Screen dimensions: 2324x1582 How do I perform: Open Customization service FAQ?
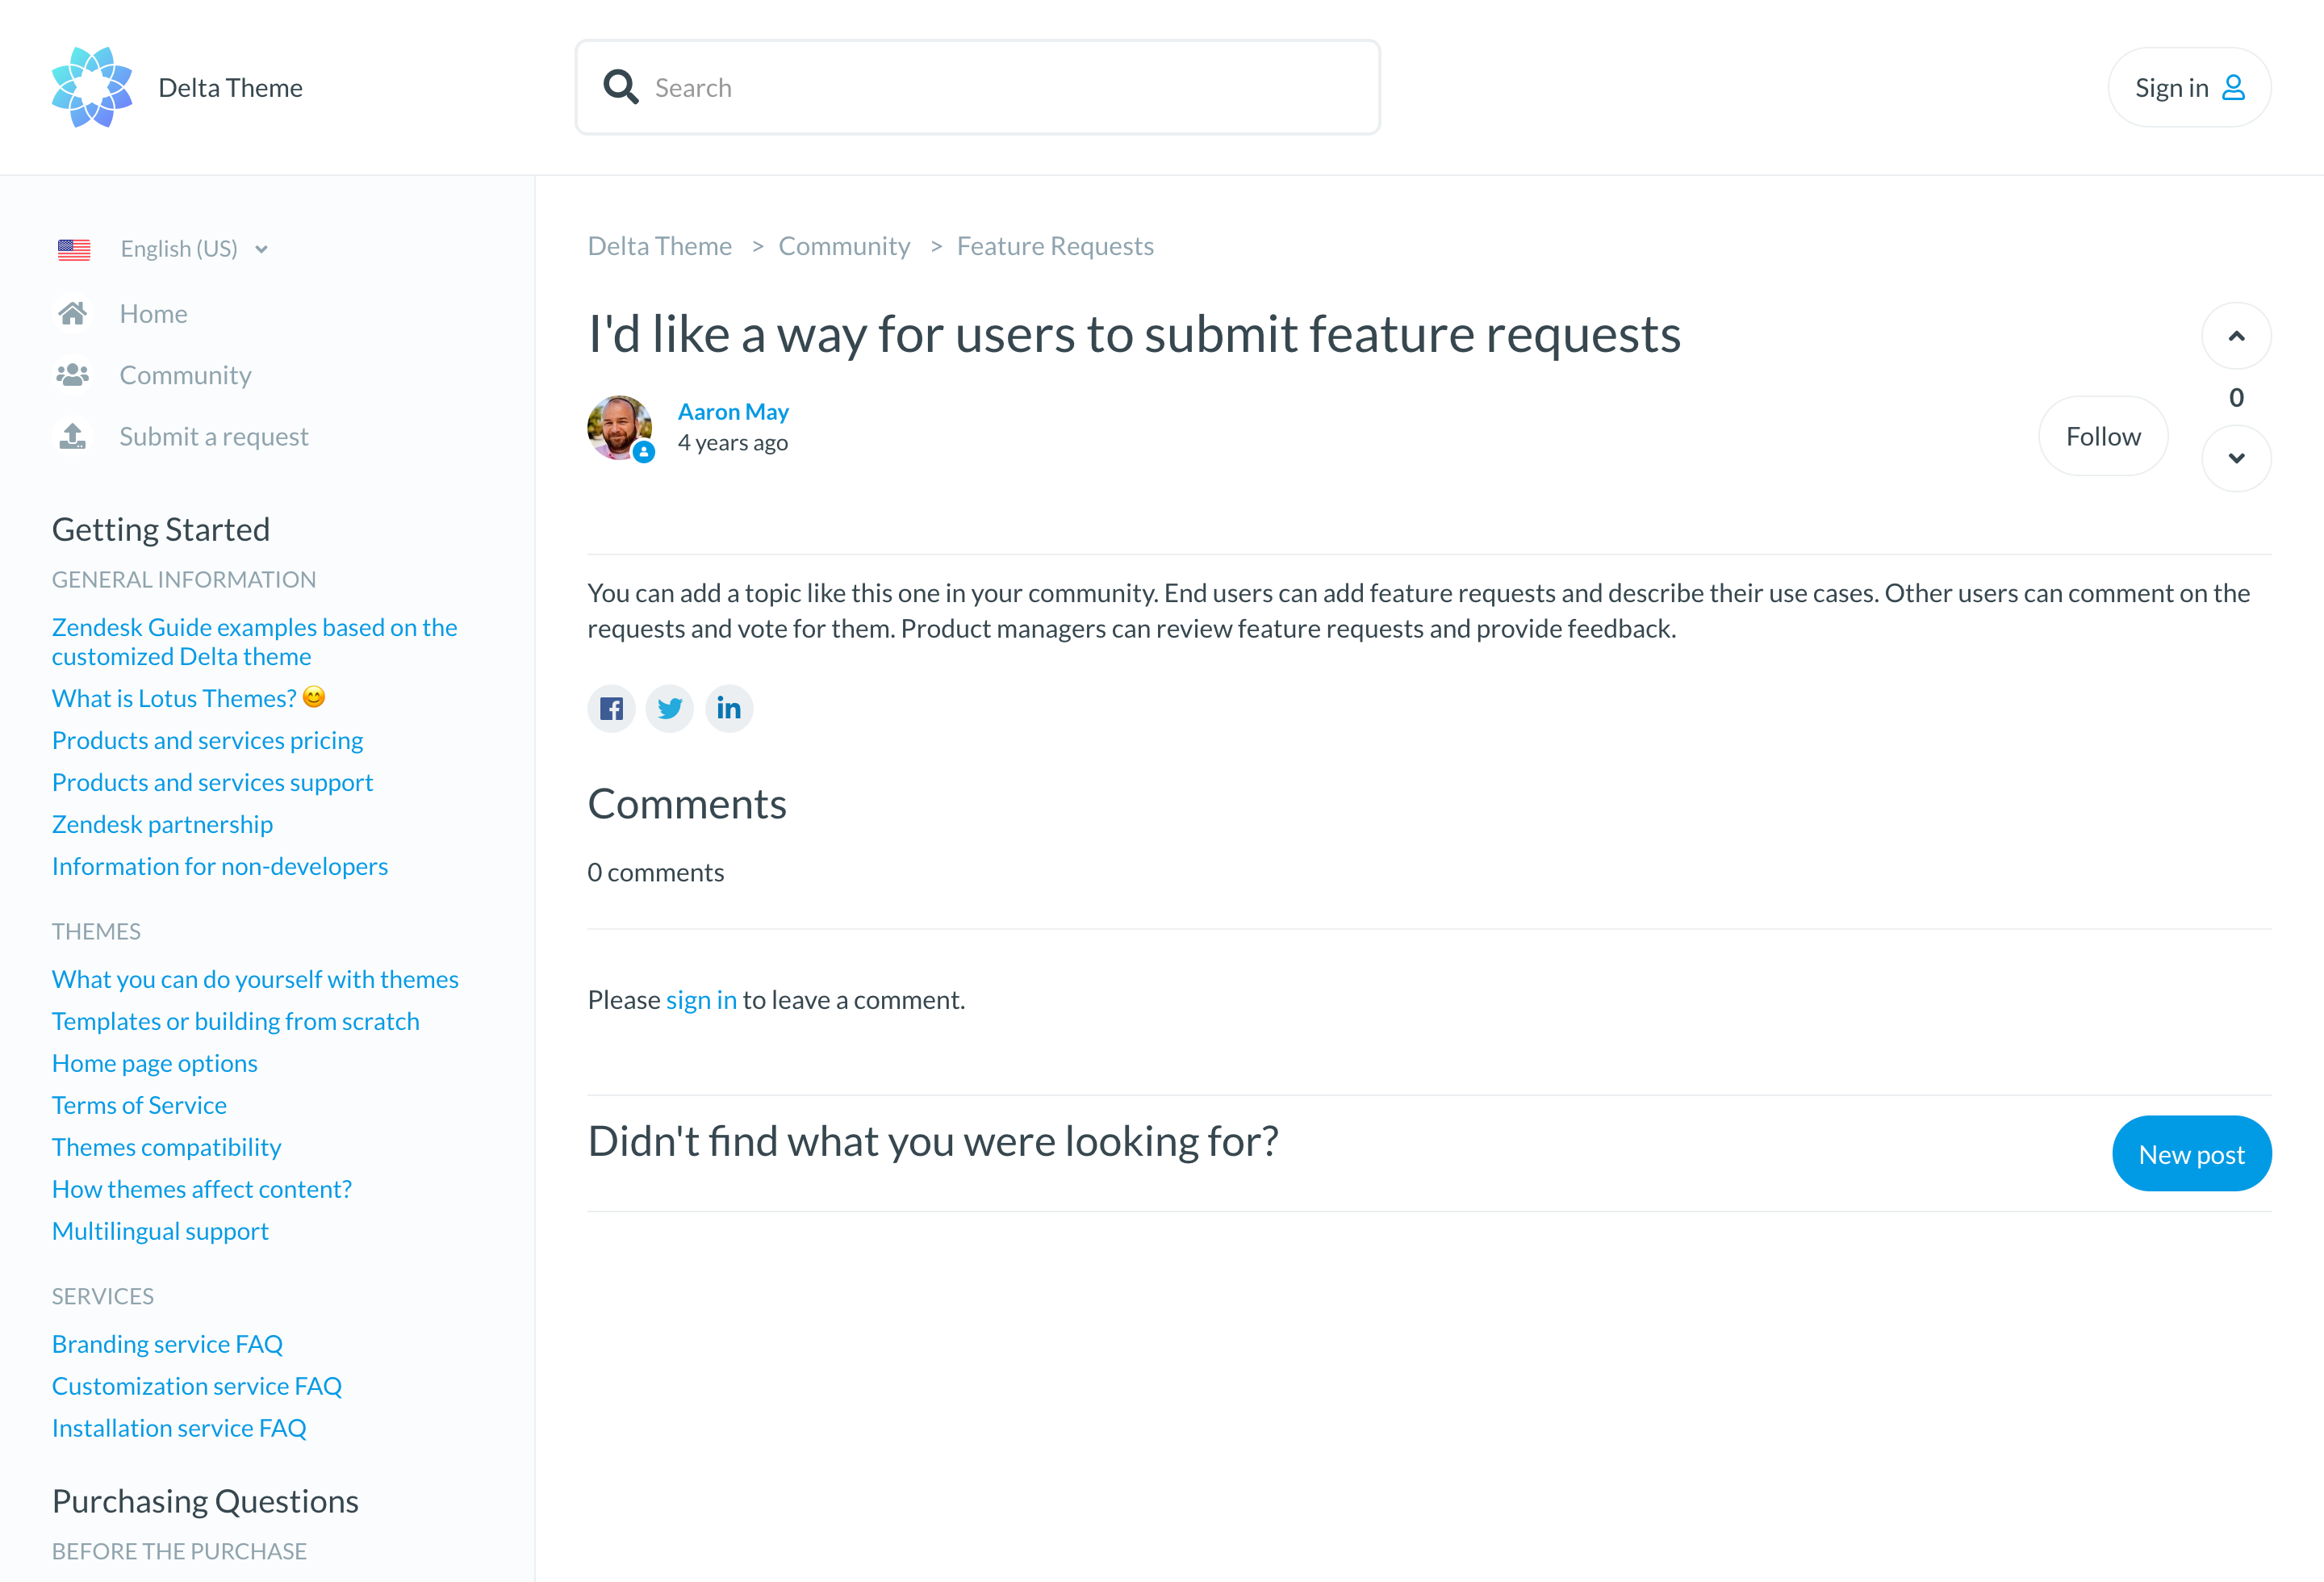coord(197,1386)
